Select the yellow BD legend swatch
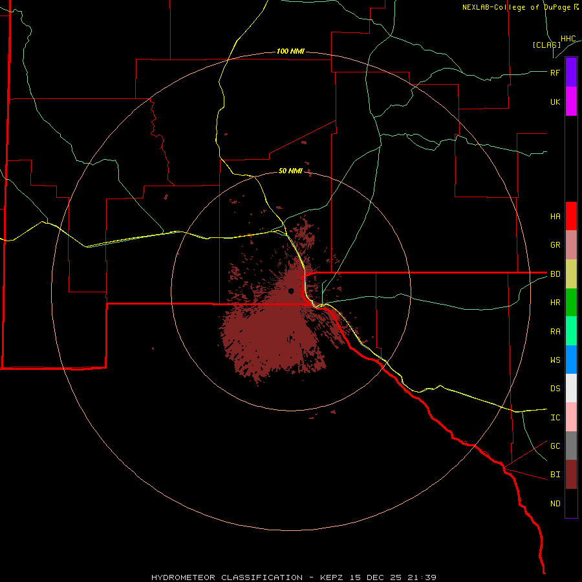The image size is (582, 582). (x=571, y=274)
